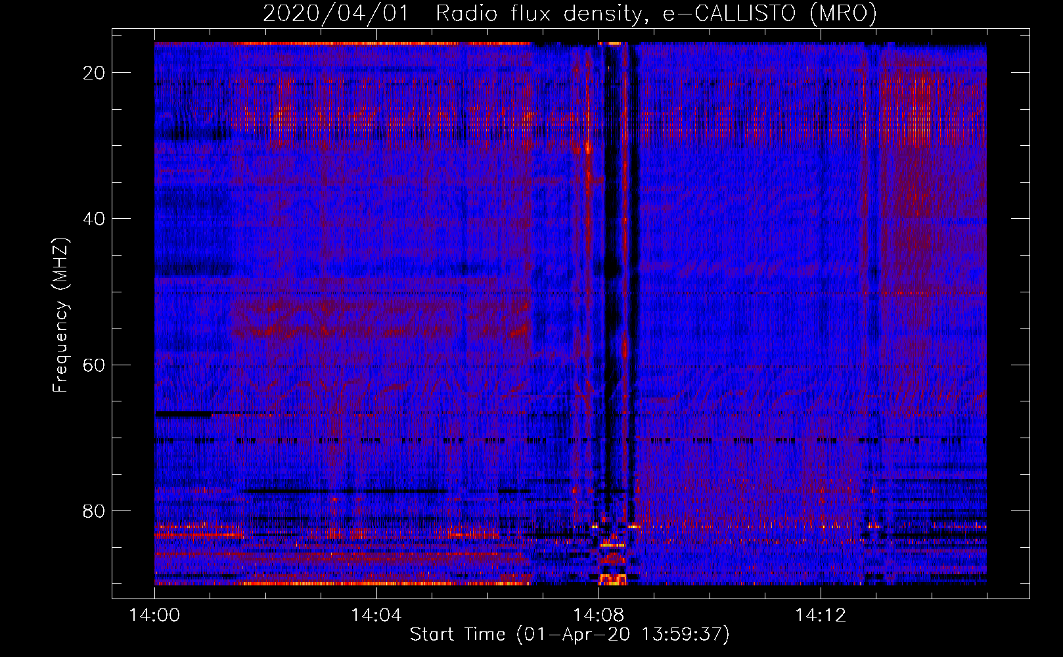Click the '80' frequency tick label
The image size is (1063, 657).
pyautogui.click(x=94, y=510)
